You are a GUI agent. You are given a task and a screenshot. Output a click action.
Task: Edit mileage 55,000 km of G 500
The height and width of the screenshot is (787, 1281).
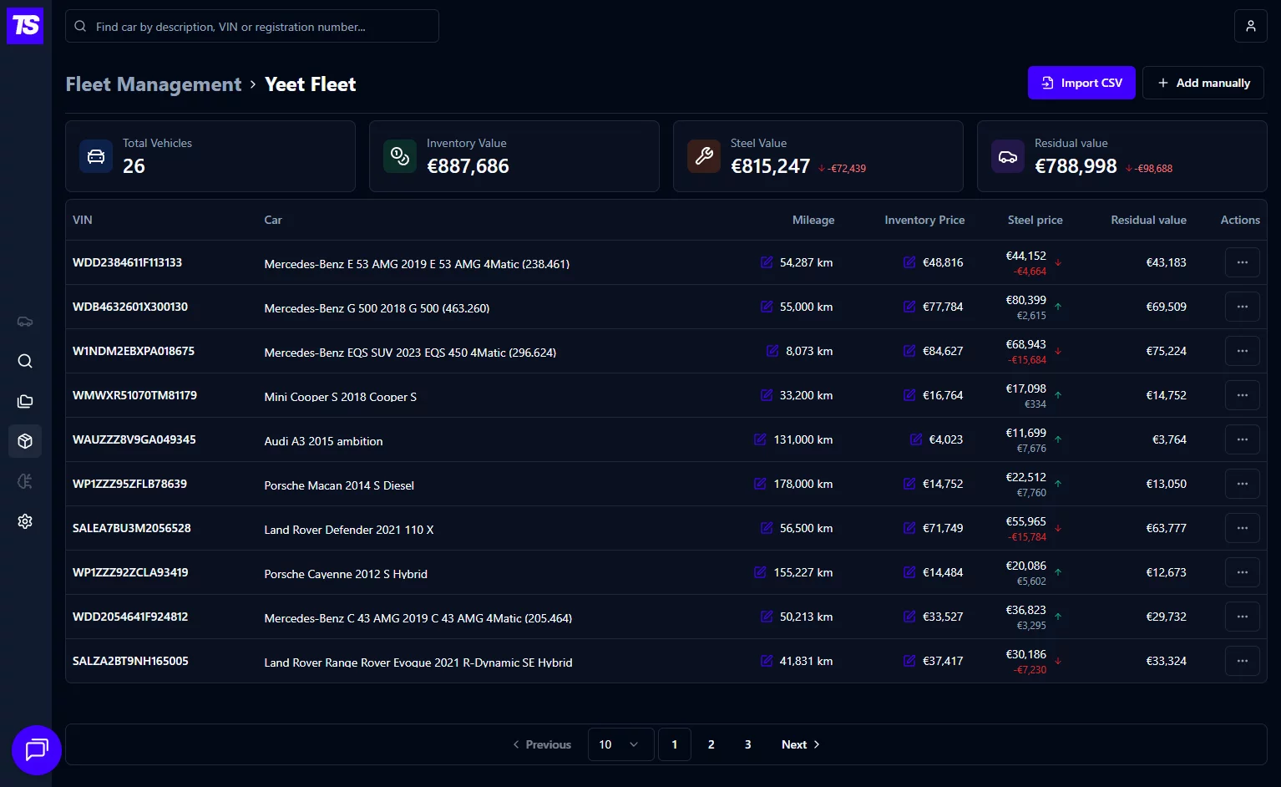tap(767, 307)
